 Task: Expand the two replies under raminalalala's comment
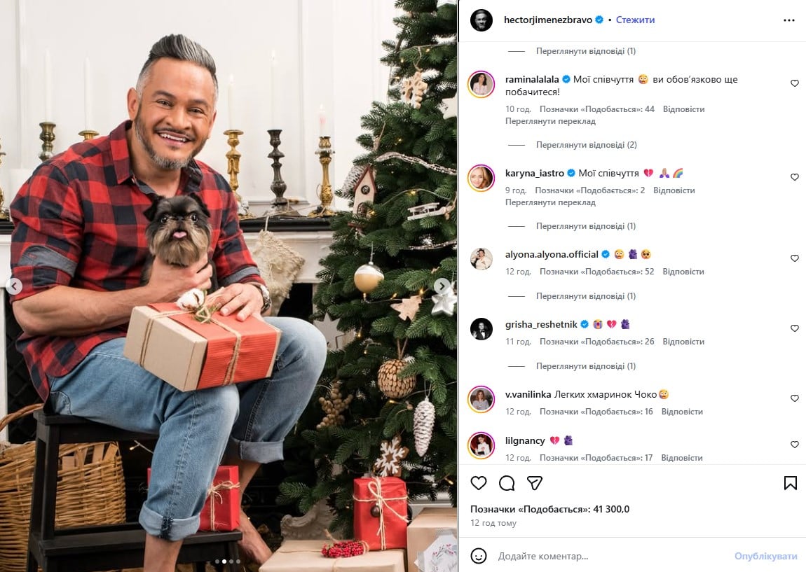(586, 145)
